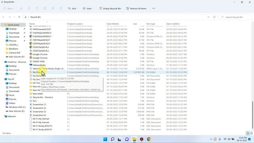Sort by Date modified column header
Image resolution: width=254 pixels, height=143 pixels.
173,24
